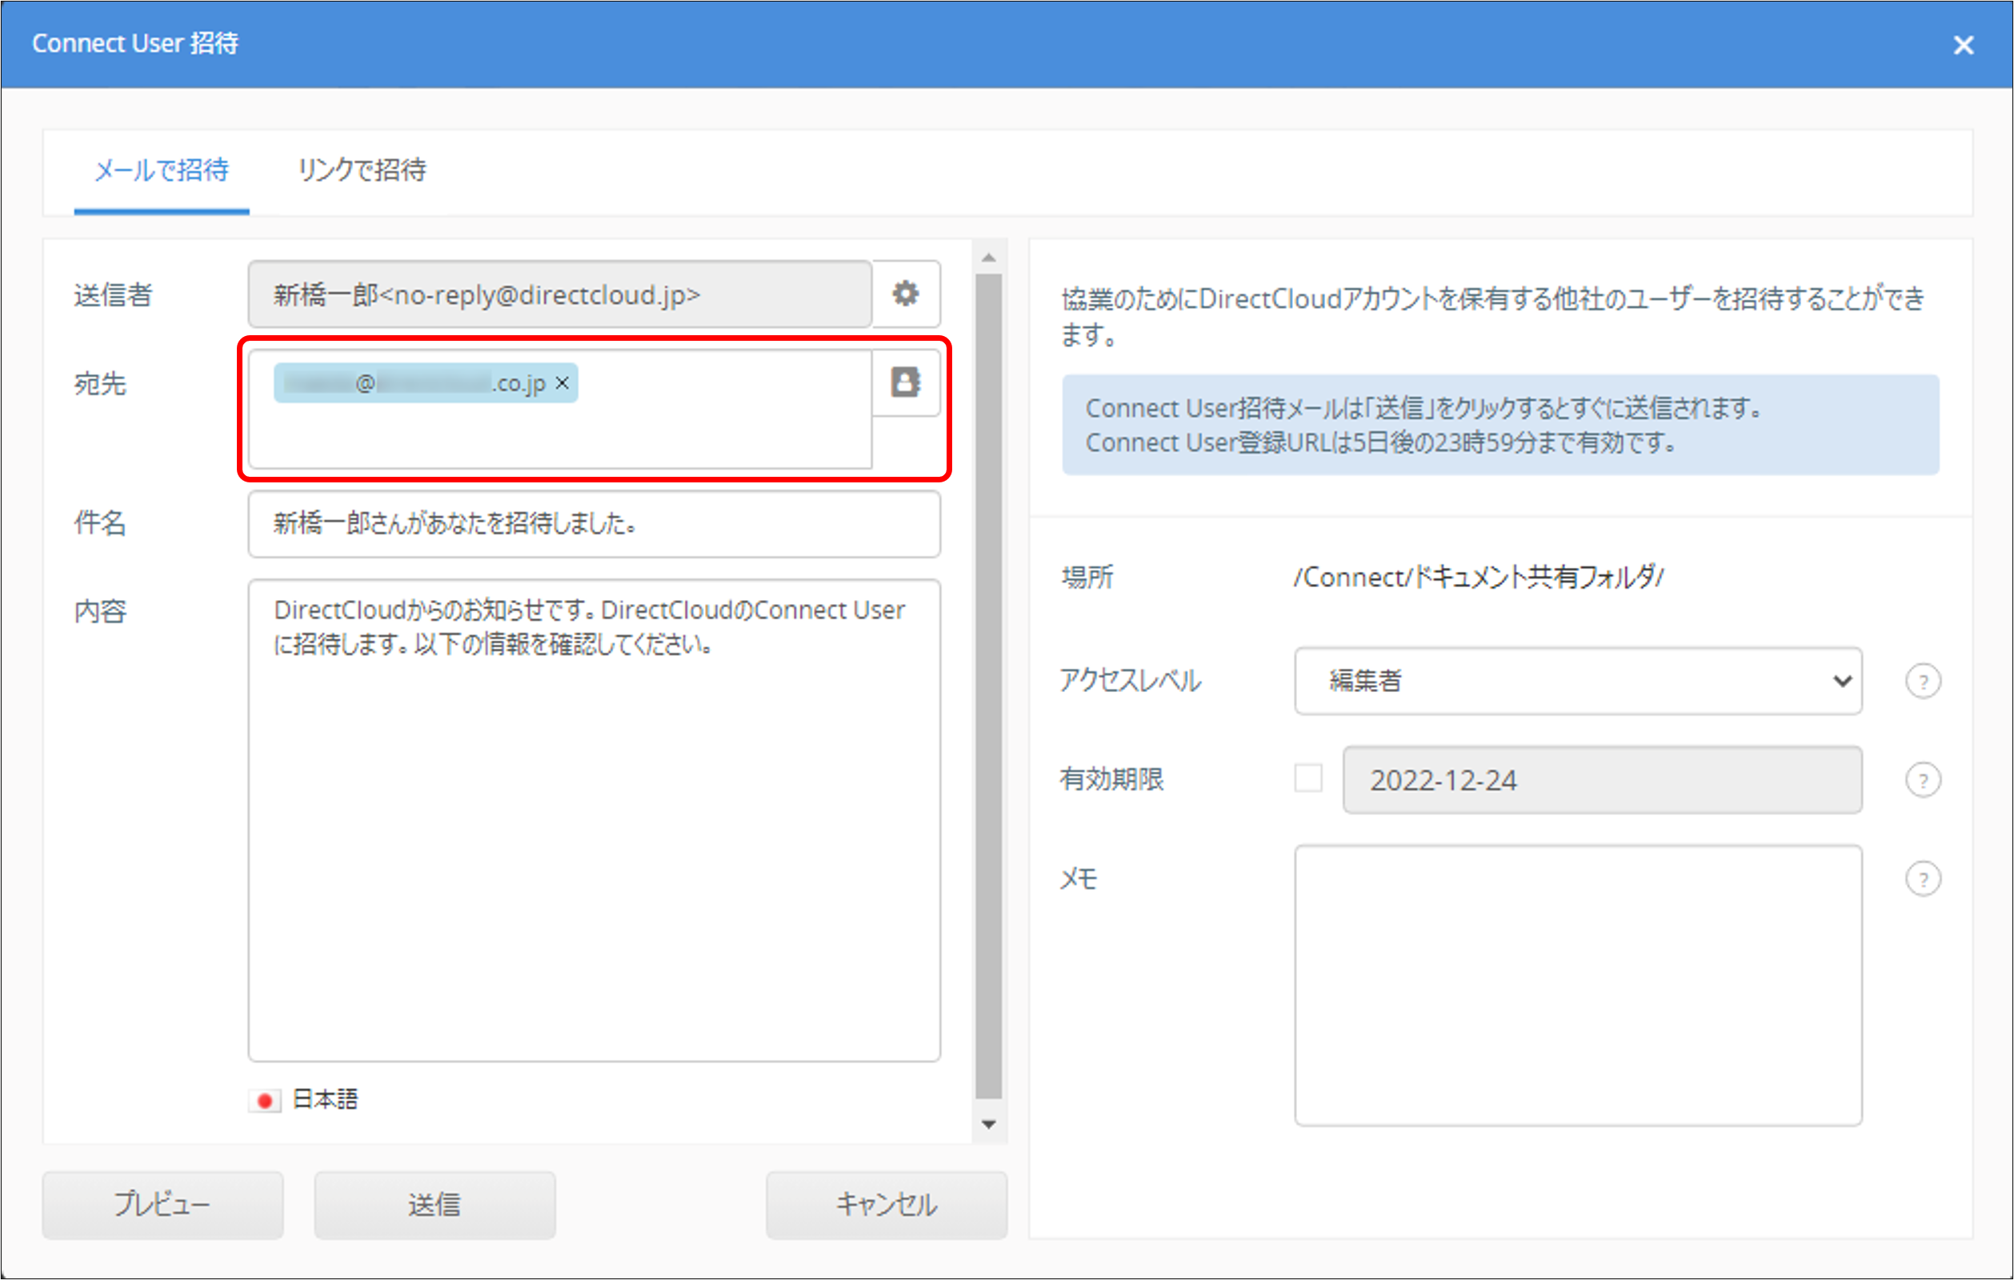
Task: Show help for メモ
Action: [1923, 878]
